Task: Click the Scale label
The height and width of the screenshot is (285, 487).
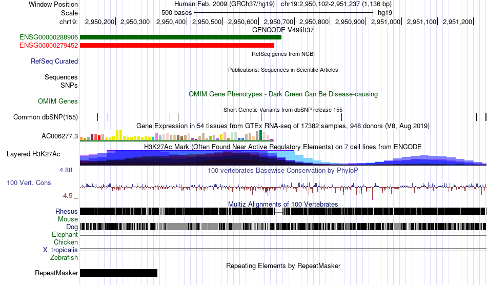Action: pos(70,13)
